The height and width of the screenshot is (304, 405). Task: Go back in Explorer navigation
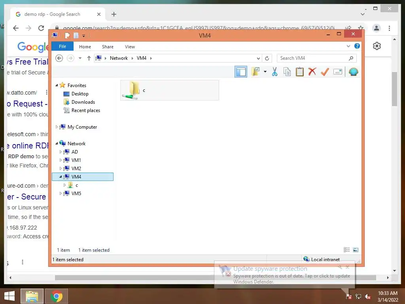[x=59, y=58]
